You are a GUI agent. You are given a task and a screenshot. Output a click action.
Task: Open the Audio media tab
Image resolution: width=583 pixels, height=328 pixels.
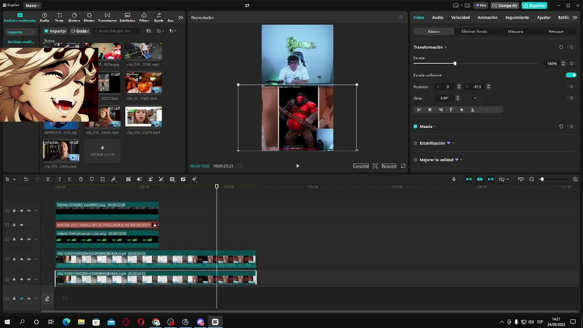pos(44,17)
